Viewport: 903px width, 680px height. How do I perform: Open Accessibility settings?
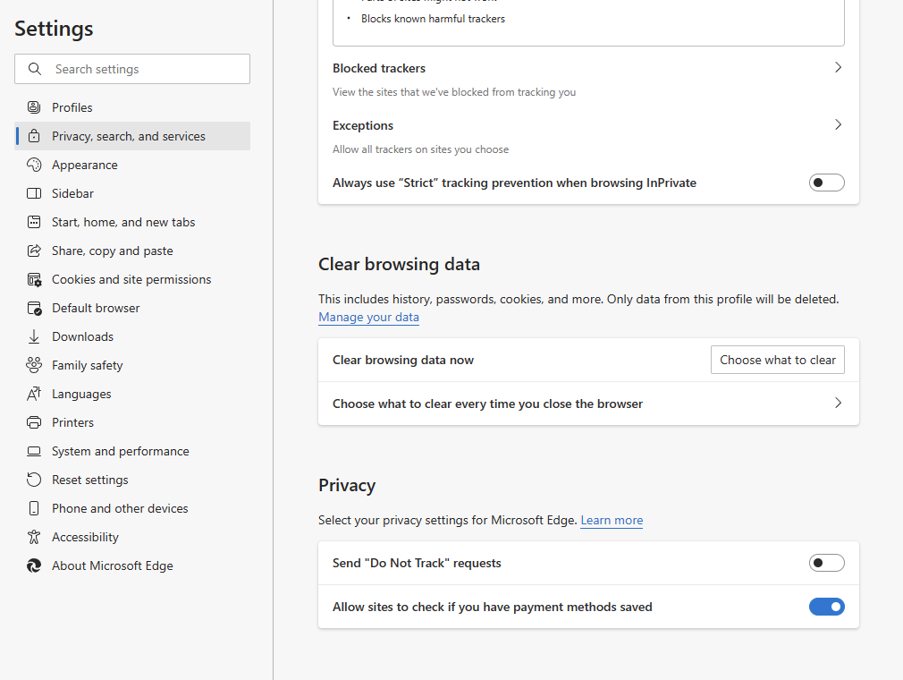click(132, 537)
